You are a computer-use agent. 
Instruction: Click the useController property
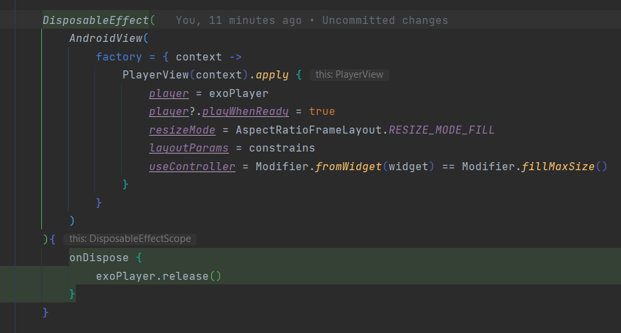[192, 166]
